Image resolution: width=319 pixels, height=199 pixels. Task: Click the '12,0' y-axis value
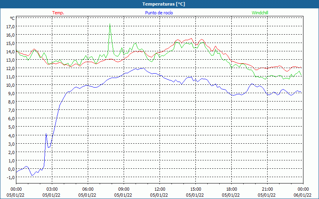pyautogui.click(x=10, y=68)
